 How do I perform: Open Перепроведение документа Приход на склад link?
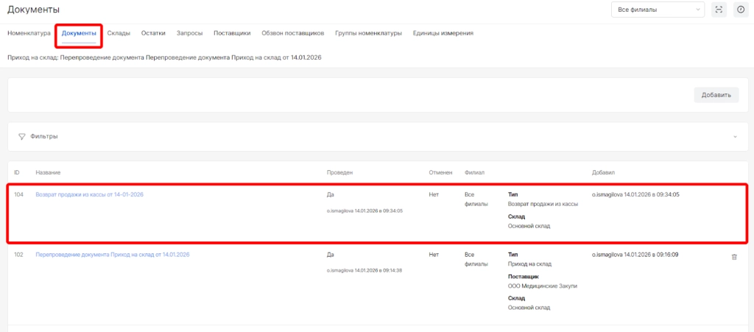pos(113,254)
